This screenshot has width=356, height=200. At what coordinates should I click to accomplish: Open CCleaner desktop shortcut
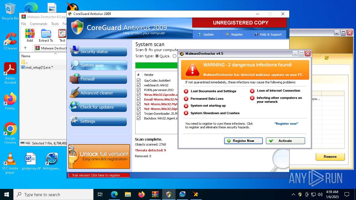[10, 41]
